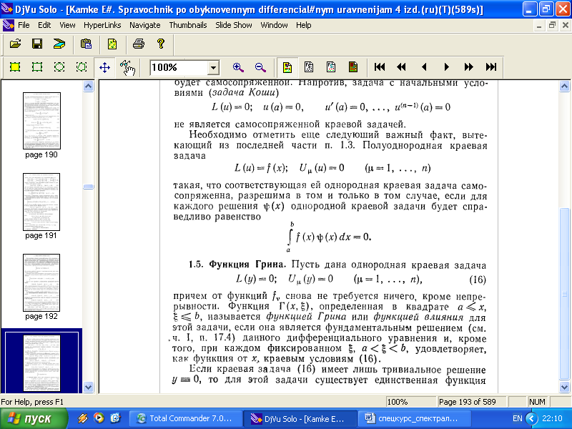
Task: Zoom in with the magnifier plus icon
Action: click(238, 67)
